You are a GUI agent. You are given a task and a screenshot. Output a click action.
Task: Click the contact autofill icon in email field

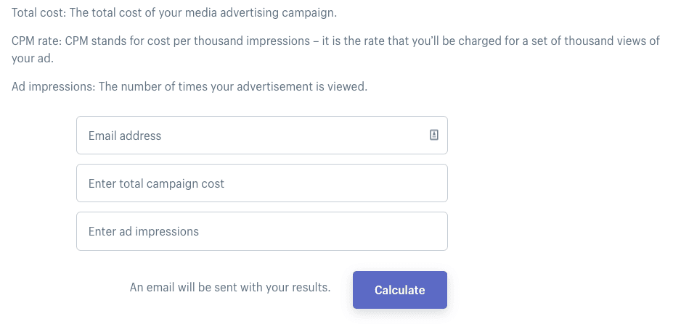[434, 135]
